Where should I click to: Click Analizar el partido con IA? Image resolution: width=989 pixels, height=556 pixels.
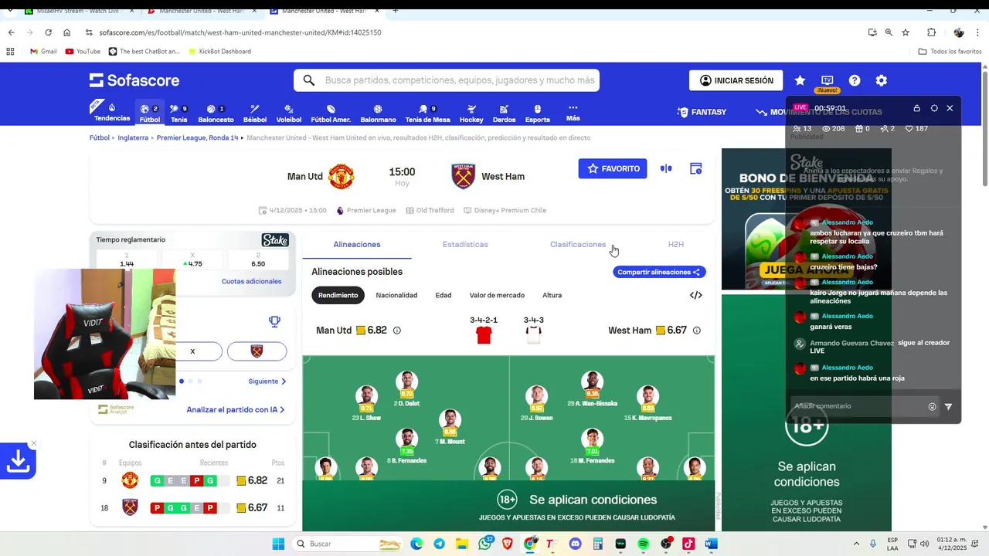236,410
